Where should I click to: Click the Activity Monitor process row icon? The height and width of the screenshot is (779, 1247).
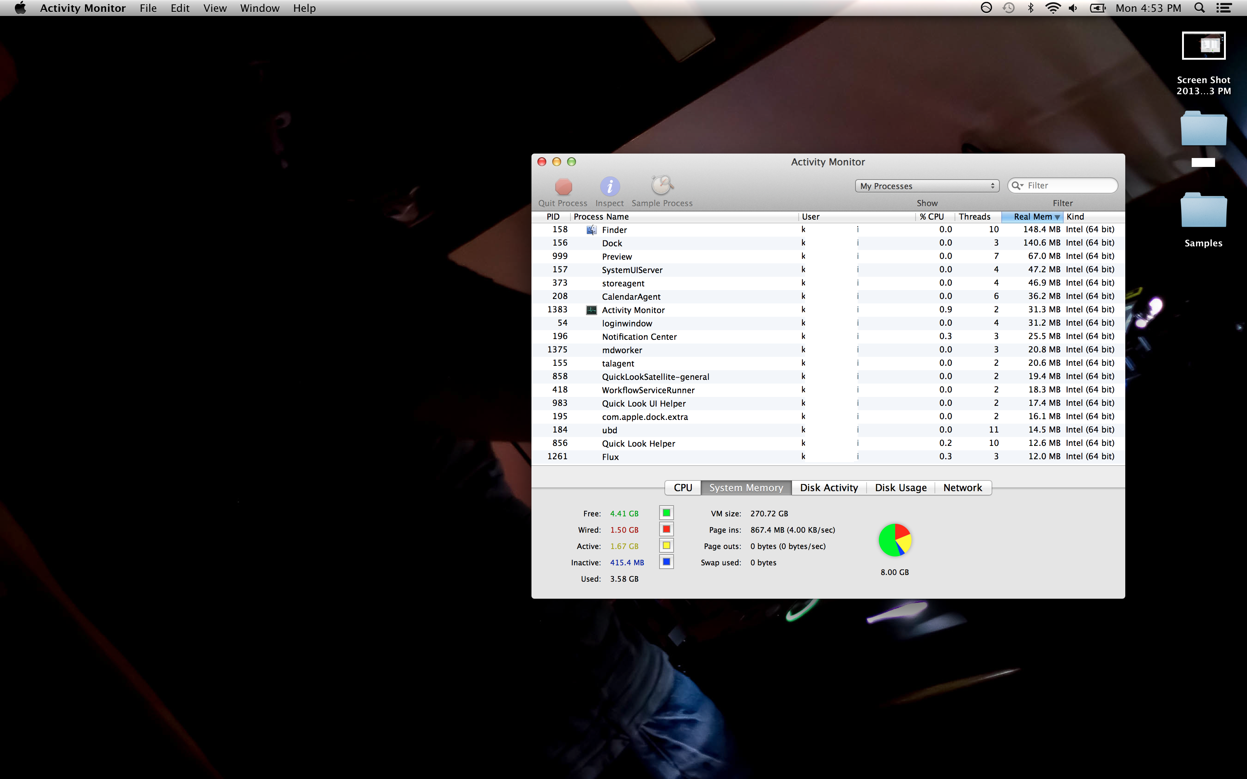click(592, 310)
